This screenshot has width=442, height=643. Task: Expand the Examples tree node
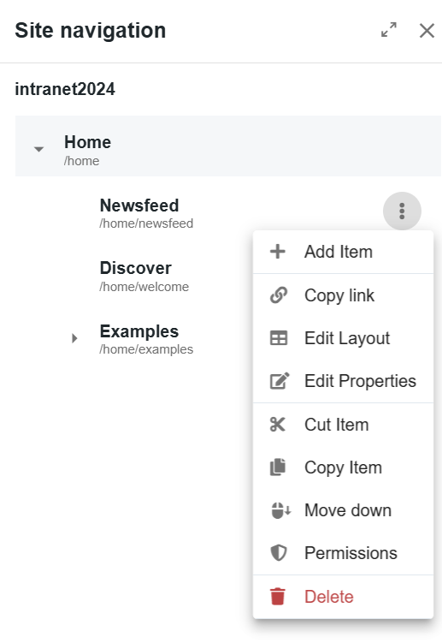(74, 338)
